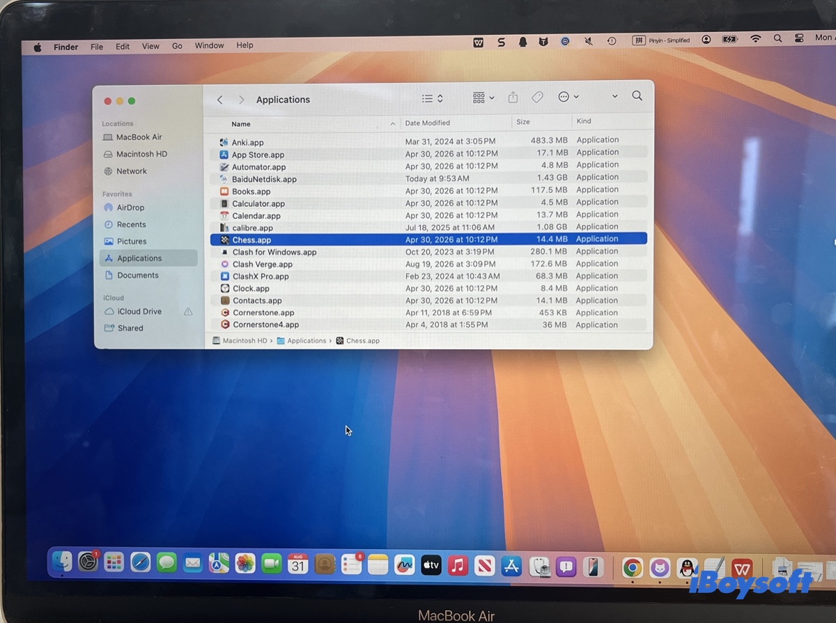The width and height of the screenshot is (836, 623).
Task: Open the Go menu
Action: click(x=177, y=46)
